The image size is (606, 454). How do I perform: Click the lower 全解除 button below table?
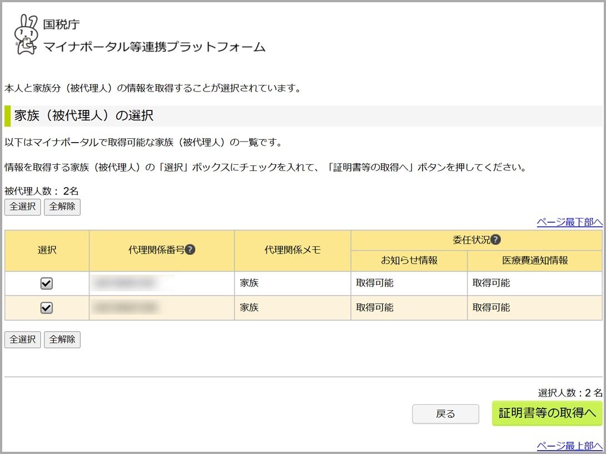point(62,340)
